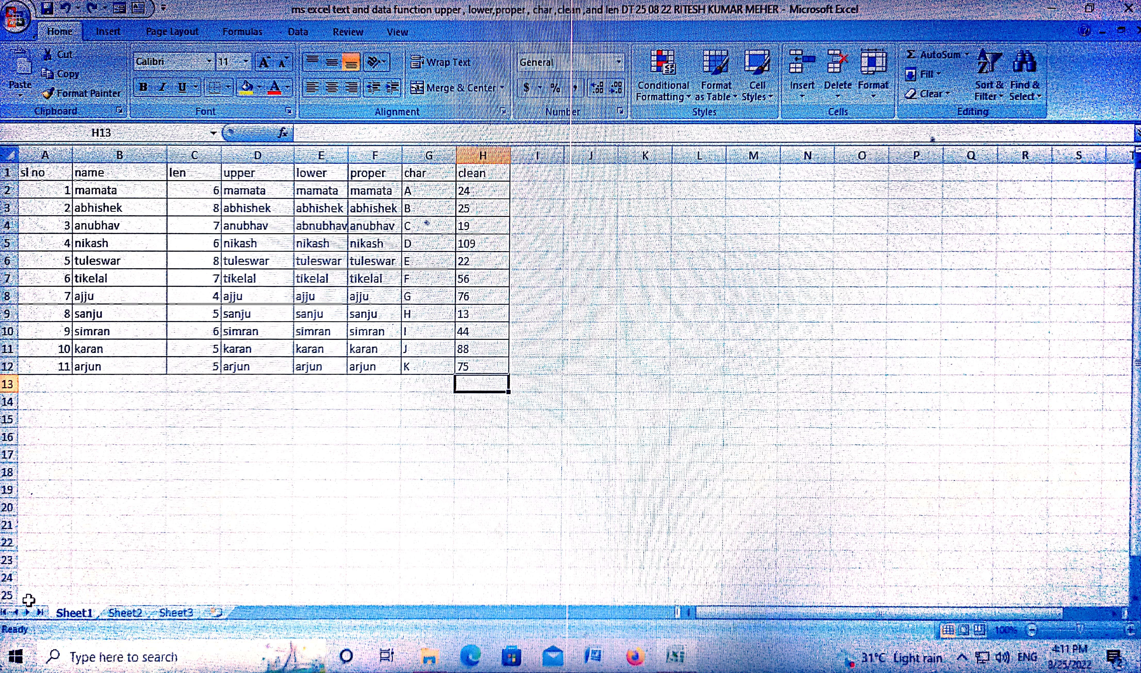Toggle Wrap Text on selected cell
The image size is (1141, 673).
[x=440, y=62]
